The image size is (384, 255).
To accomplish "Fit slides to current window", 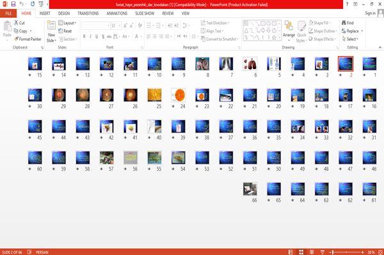I will tap(381, 252).
